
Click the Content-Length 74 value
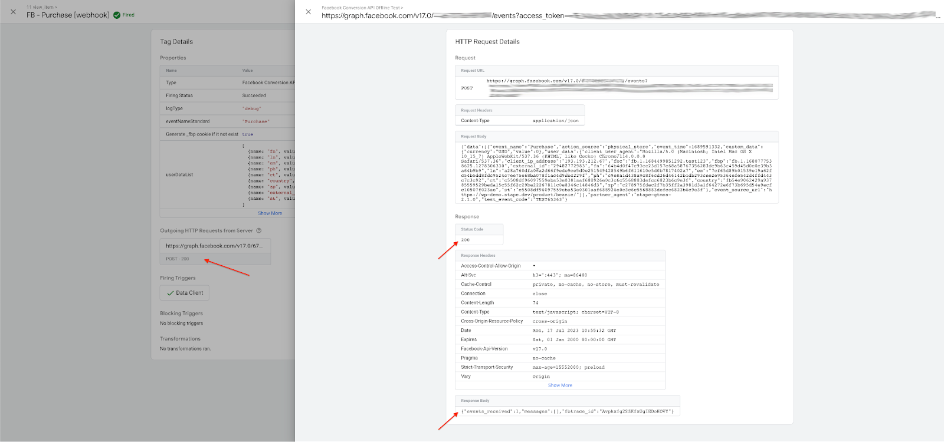click(535, 303)
